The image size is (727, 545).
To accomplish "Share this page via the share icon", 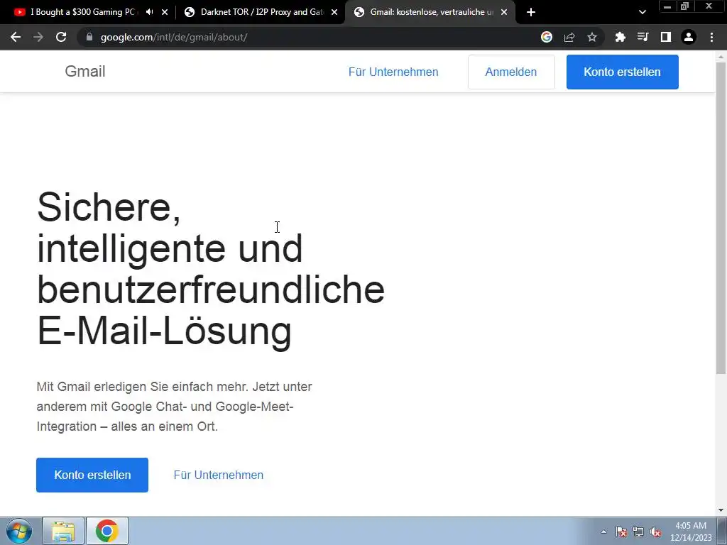I will tap(569, 37).
